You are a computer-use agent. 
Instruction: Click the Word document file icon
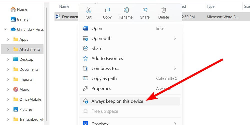coord(58,16)
